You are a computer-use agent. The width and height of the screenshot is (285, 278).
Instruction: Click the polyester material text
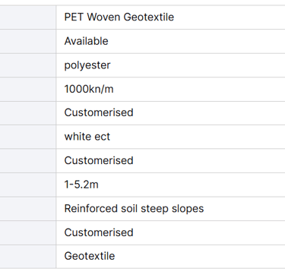point(87,65)
